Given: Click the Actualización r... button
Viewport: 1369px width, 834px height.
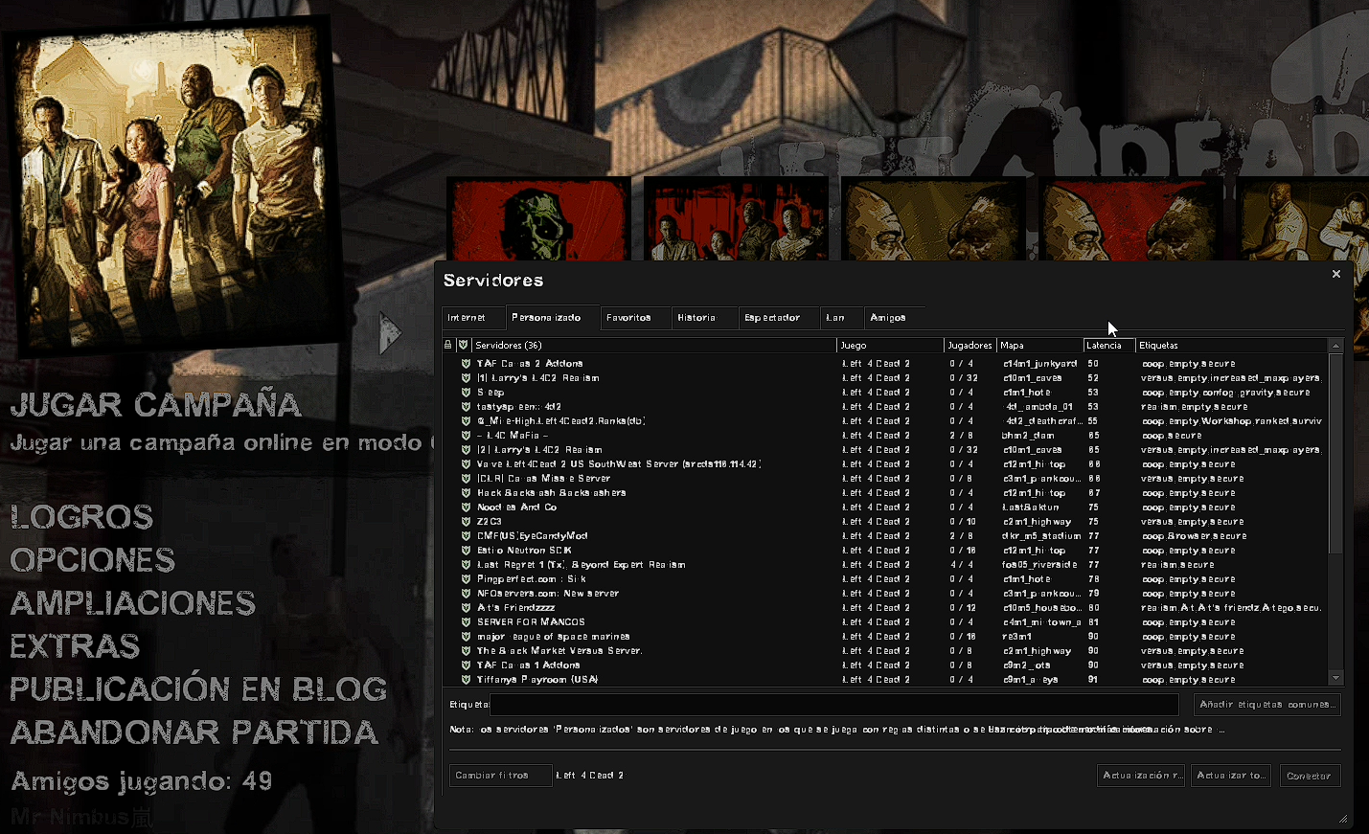Looking at the screenshot, I should click(x=1142, y=776).
